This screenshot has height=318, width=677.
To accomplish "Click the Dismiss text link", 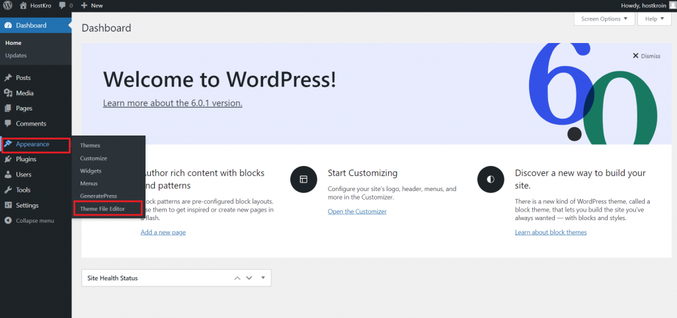I will (x=651, y=56).
